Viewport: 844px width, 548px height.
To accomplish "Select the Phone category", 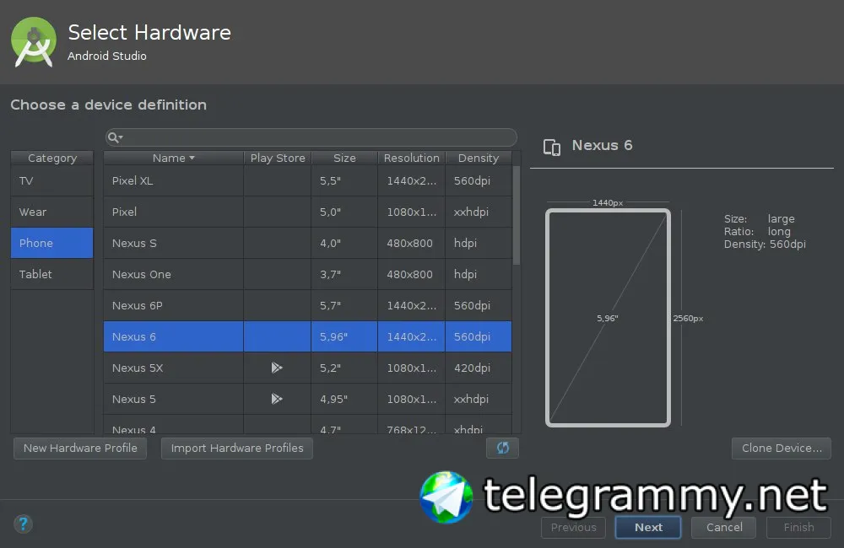I will (51, 243).
